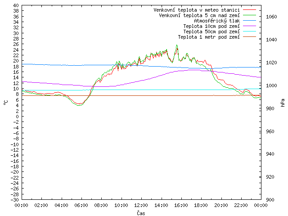The height and width of the screenshot is (216, 288).
Task: Click the 26 °C axis label
Action: coord(16,44)
